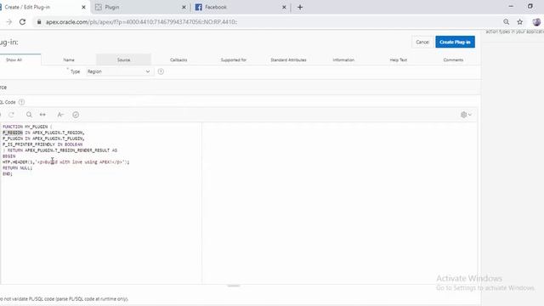Open the Source tab
The width and height of the screenshot is (544, 306).
123,59
